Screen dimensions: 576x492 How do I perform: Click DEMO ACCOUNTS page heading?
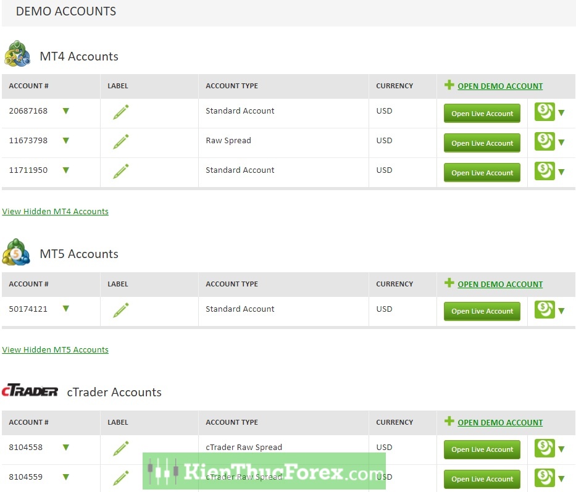pyautogui.click(x=66, y=11)
